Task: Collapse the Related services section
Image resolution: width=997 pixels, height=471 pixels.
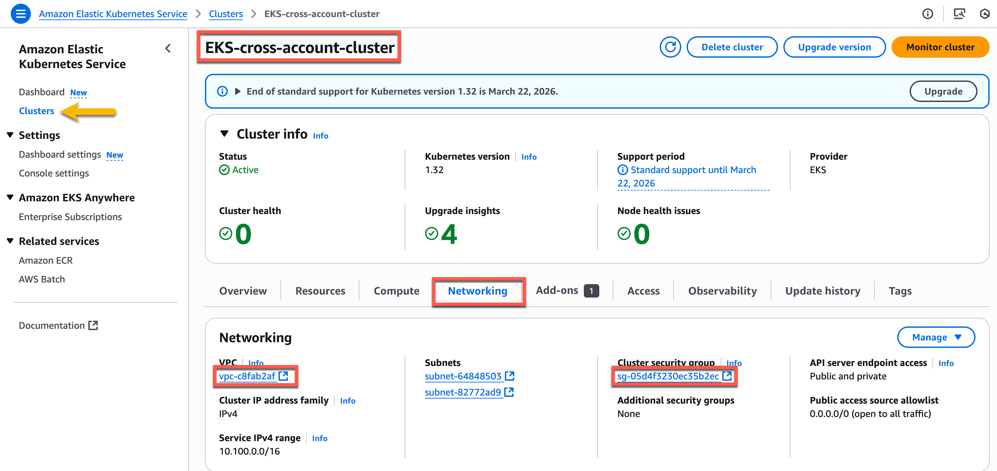Action: click(x=10, y=240)
